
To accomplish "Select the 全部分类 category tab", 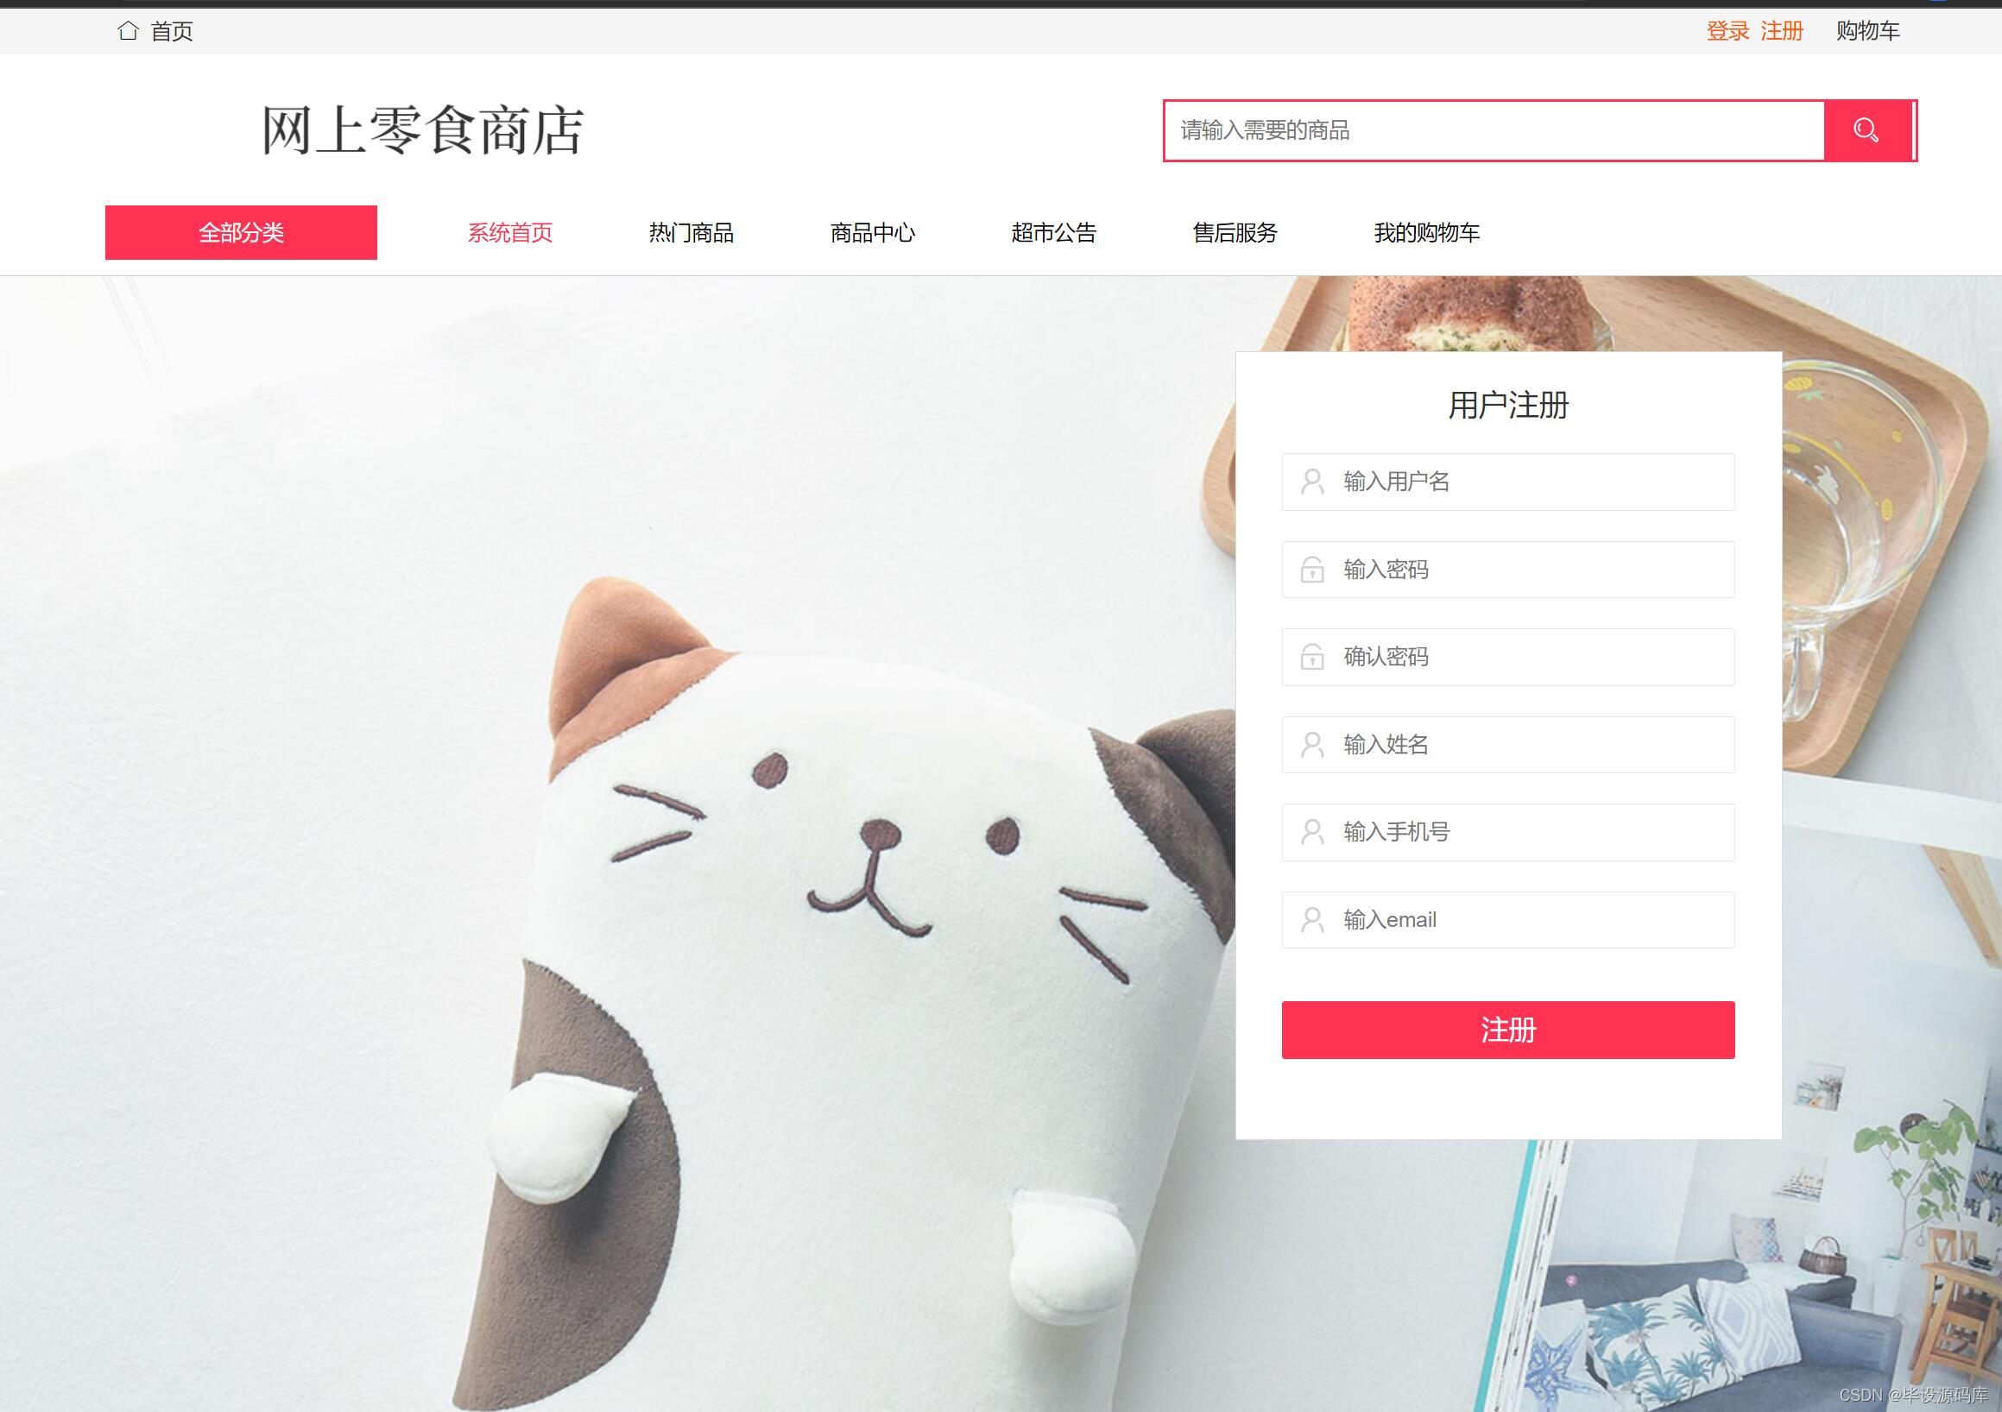I will pos(242,230).
